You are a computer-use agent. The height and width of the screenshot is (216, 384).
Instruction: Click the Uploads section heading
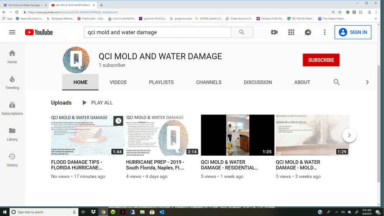pyautogui.click(x=61, y=103)
